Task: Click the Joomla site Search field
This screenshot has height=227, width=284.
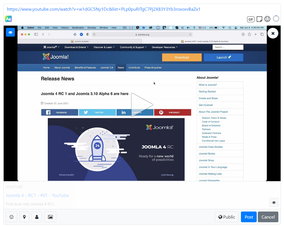Action: click(x=228, y=47)
